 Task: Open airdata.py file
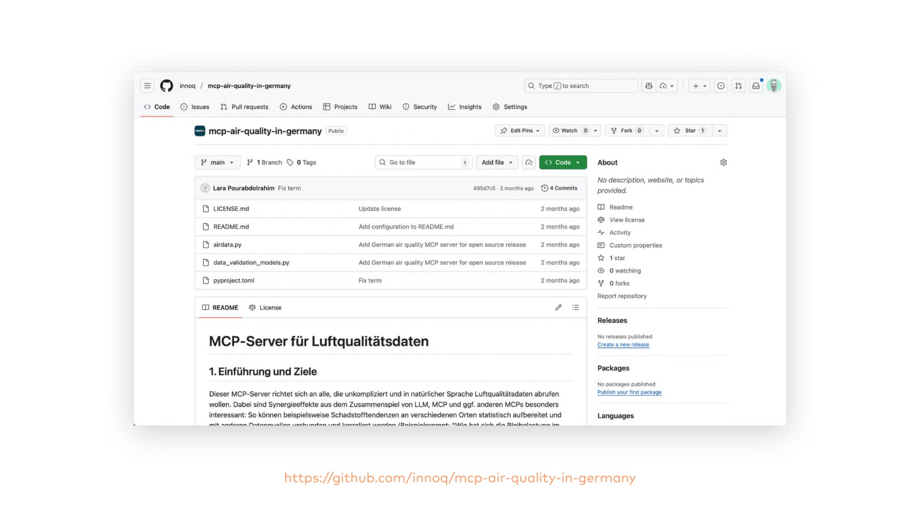tap(227, 245)
